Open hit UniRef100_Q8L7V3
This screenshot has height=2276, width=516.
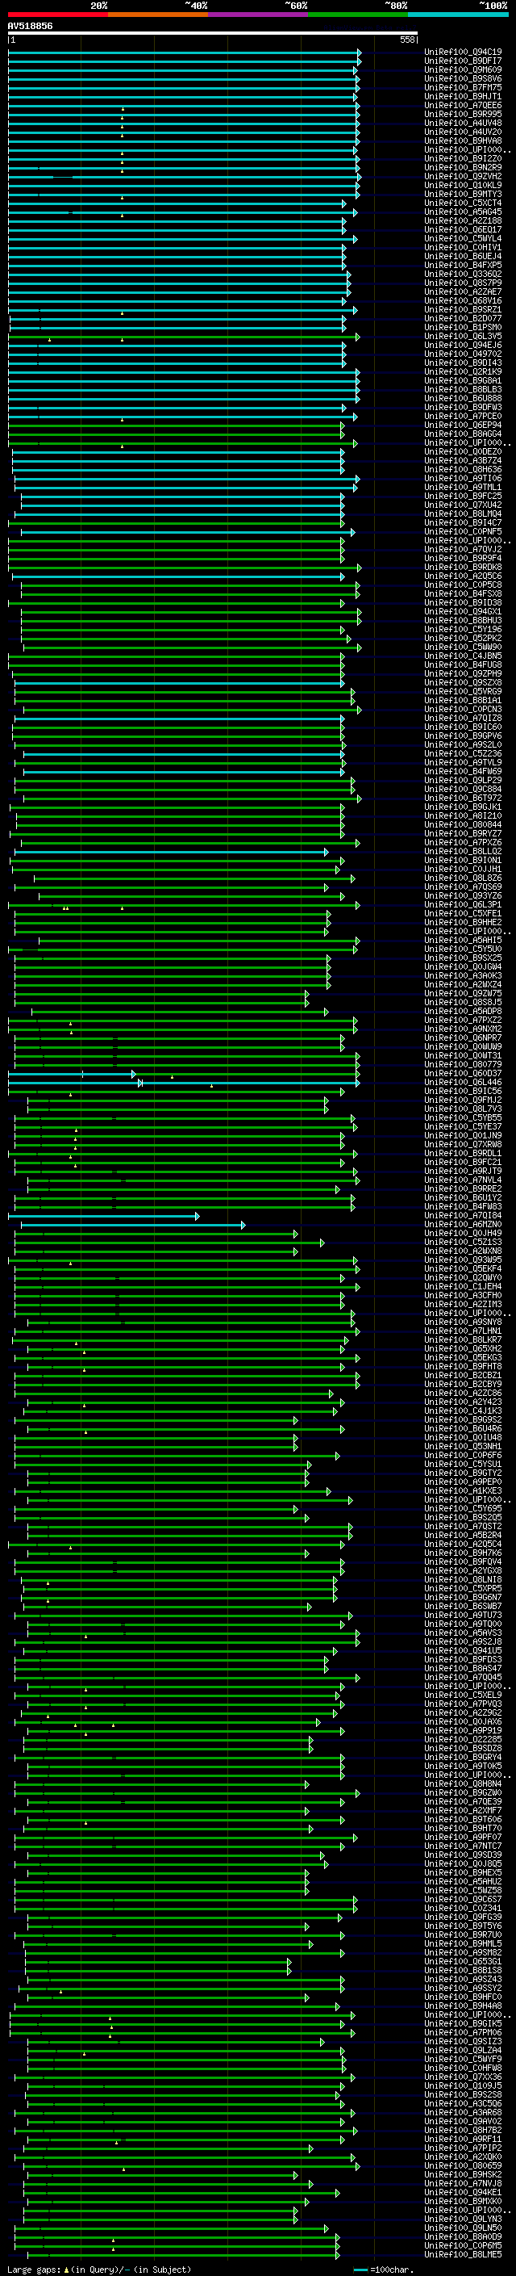tap(463, 1109)
